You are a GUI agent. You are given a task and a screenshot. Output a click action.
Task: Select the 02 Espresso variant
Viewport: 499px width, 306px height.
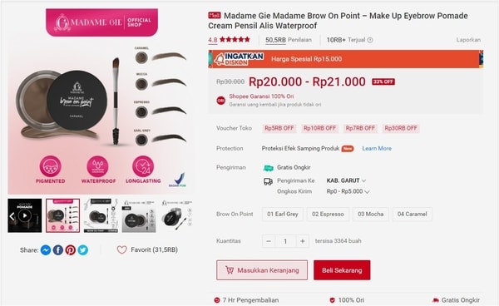328,214
